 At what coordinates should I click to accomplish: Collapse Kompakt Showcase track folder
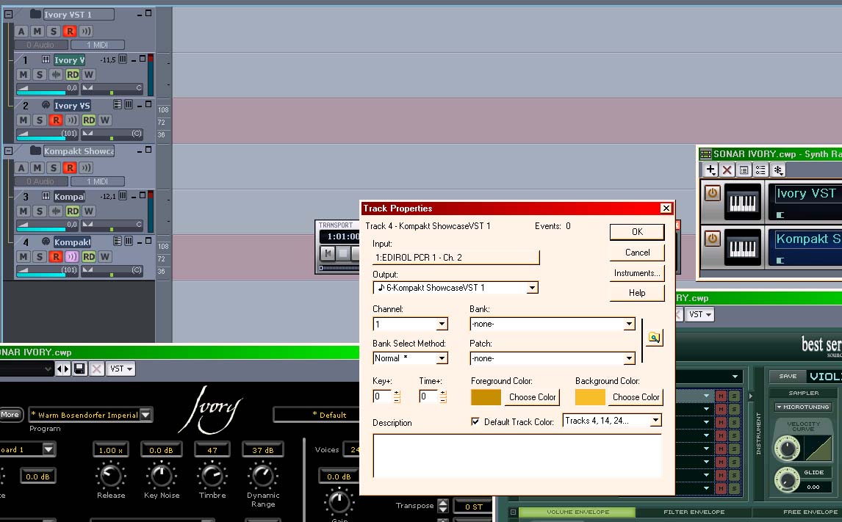point(9,151)
